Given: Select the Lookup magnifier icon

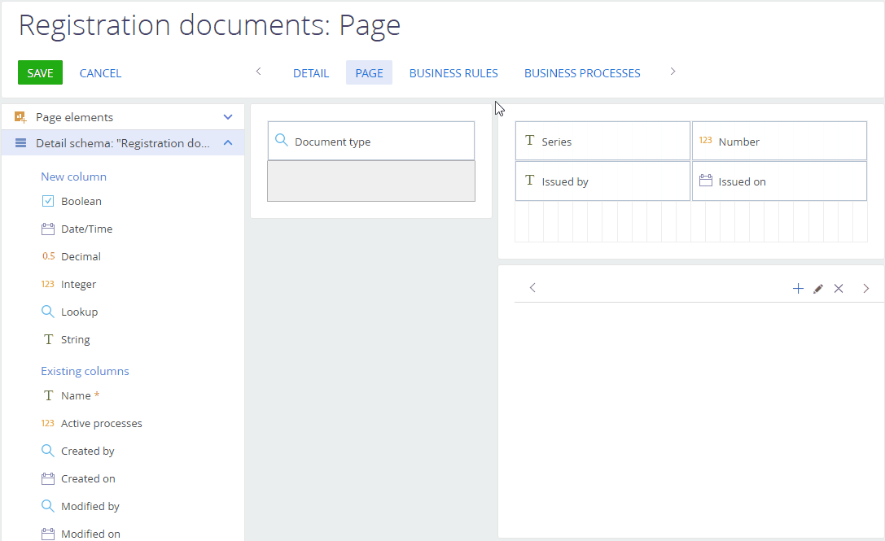Looking at the screenshot, I should click(x=48, y=312).
